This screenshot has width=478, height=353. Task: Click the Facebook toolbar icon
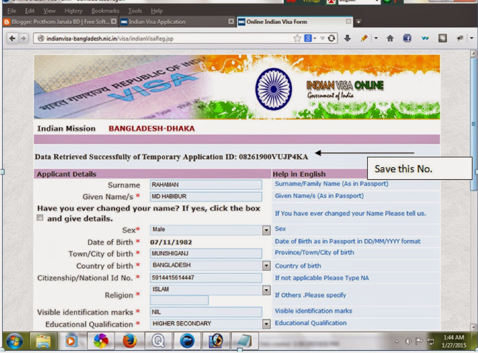coord(407,38)
